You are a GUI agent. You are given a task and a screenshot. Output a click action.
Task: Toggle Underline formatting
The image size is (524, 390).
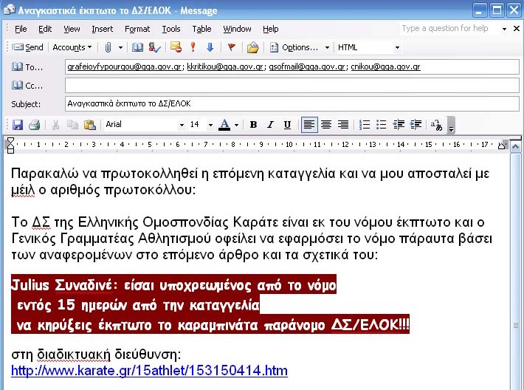pos(287,125)
